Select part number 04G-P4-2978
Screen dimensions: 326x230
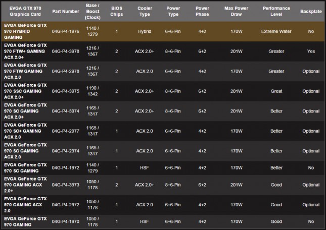[x=66, y=71]
